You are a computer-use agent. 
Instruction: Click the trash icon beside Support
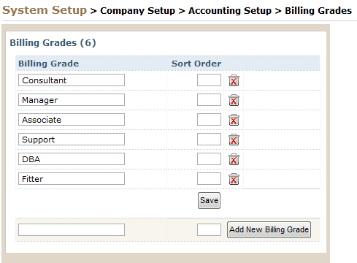click(234, 140)
